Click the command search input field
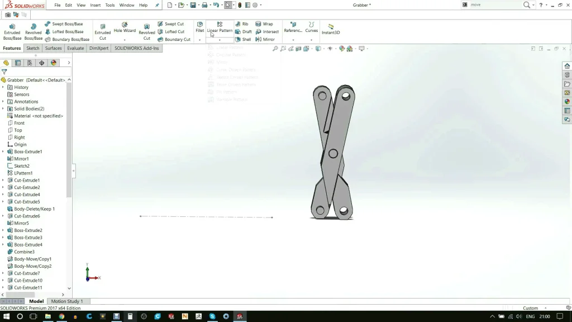This screenshot has width=572, height=322. coord(495,4)
